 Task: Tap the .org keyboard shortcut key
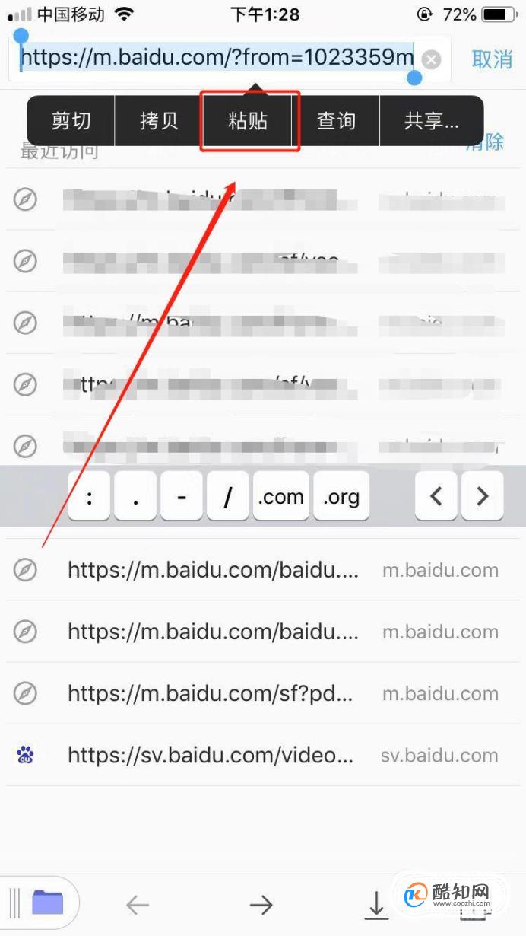point(341,496)
